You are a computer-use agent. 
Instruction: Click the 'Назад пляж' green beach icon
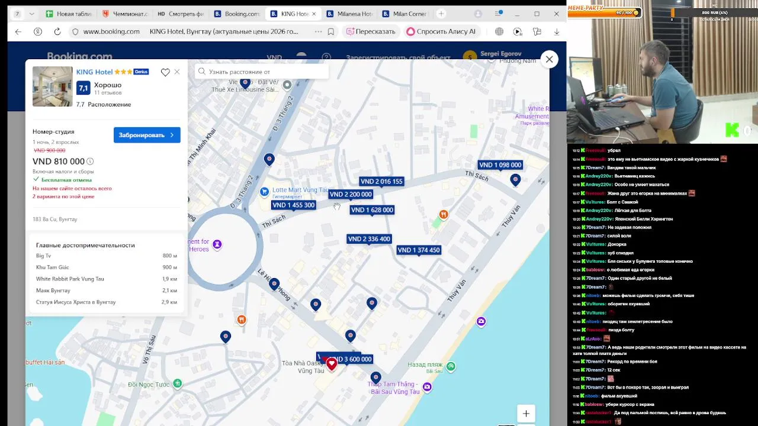pyautogui.click(x=451, y=367)
